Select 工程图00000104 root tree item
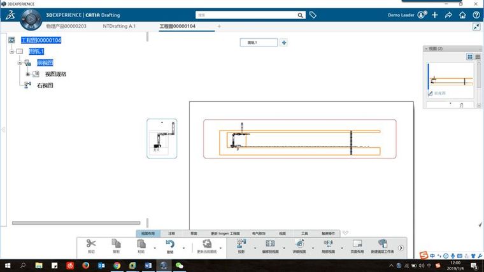Viewport: 484px width, 272px height. tap(41, 40)
